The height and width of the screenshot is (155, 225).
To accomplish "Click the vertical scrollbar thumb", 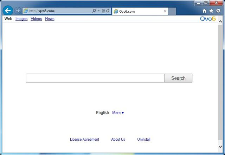I will tap(220, 82).
